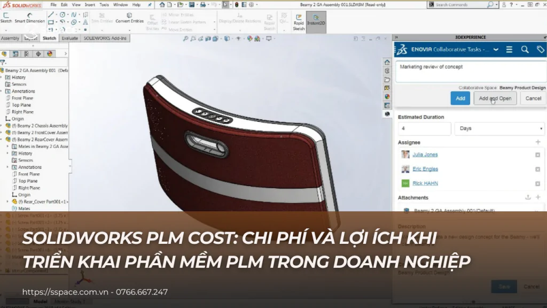The image size is (547, 308).
Task: Cancel the new task creation
Action: click(x=533, y=98)
